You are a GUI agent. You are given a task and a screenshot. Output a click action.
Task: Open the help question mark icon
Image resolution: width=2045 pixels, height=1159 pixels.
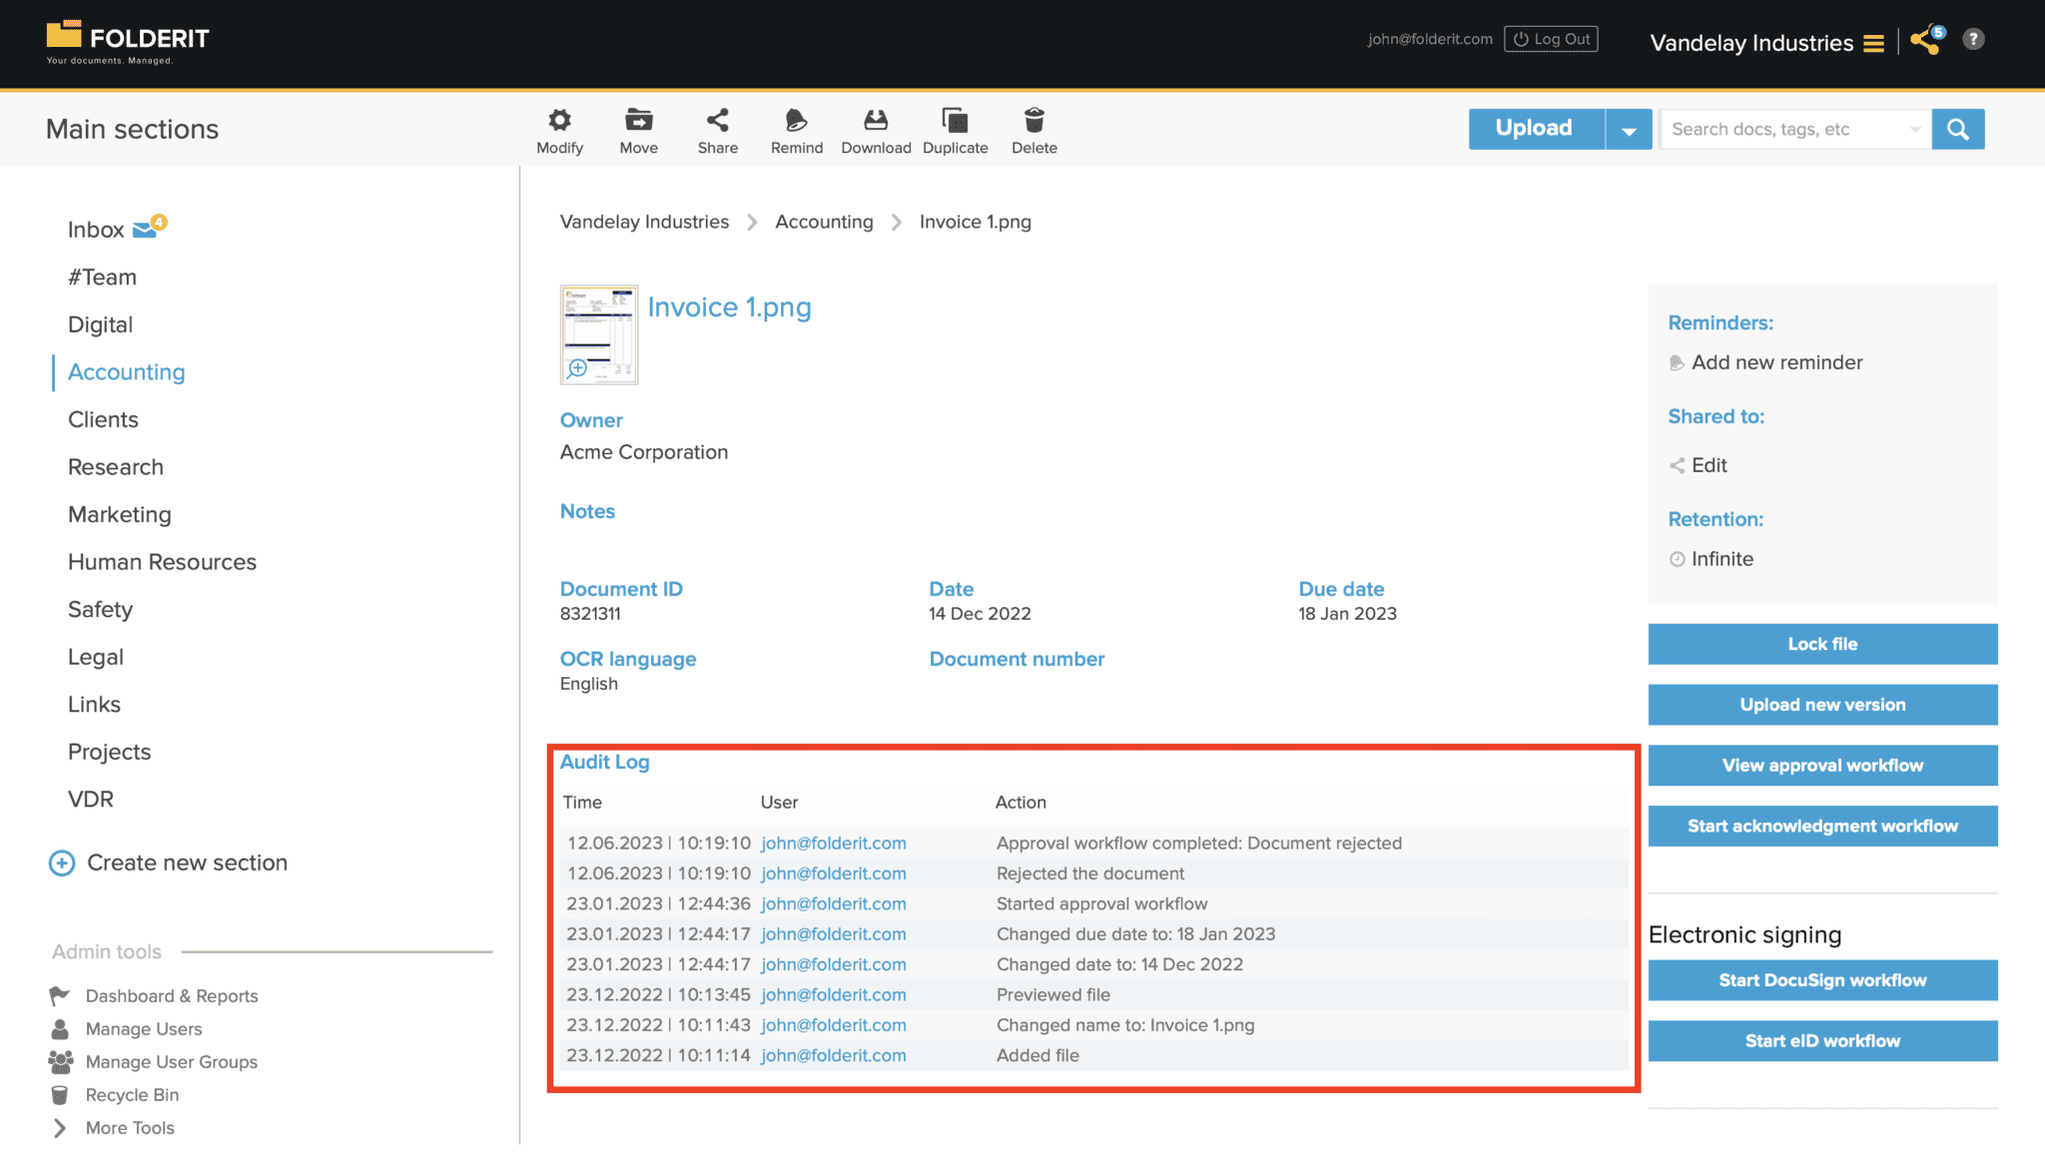(x=1973, y=40)
